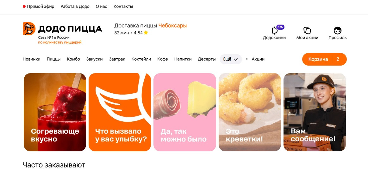View the Акции promotions link
Viewport: 368px width, 175px height.
(x=258, y=59)
